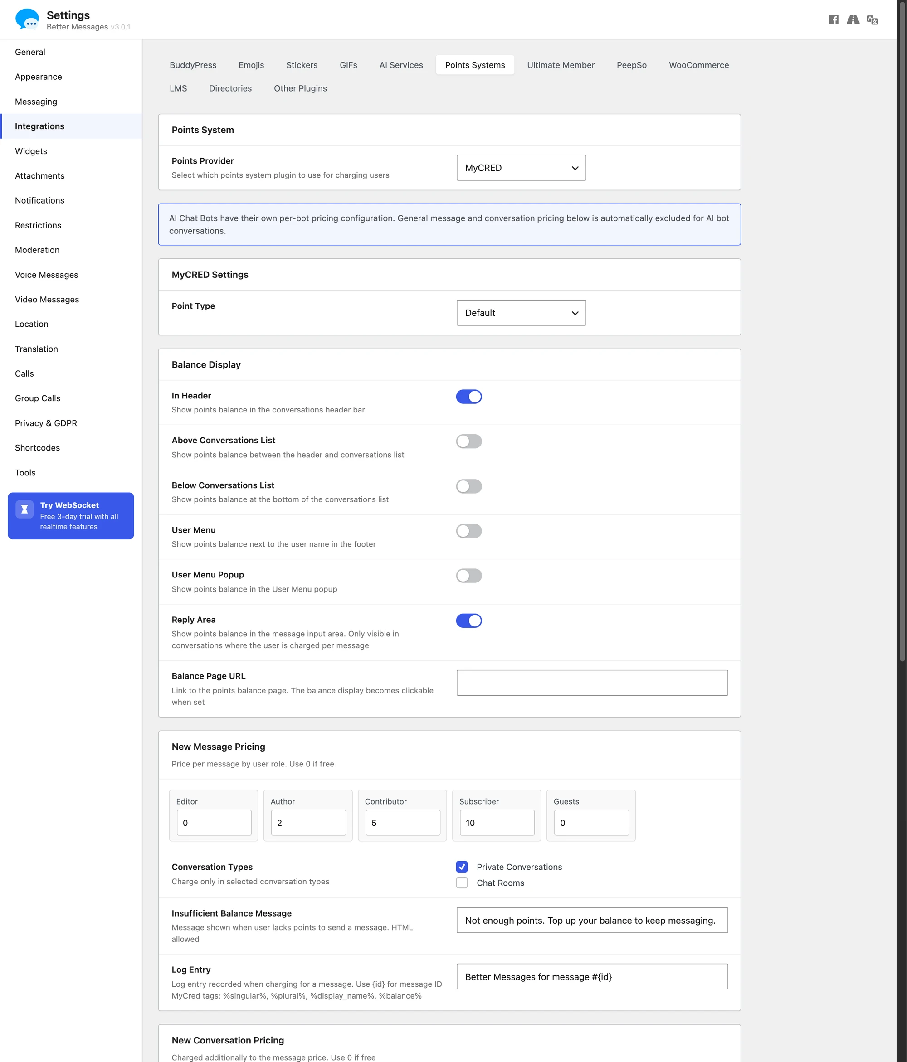Uncheck Private Conversations checkbox
The width and height of the screenshot is (907, 1062).
point(462,867)
